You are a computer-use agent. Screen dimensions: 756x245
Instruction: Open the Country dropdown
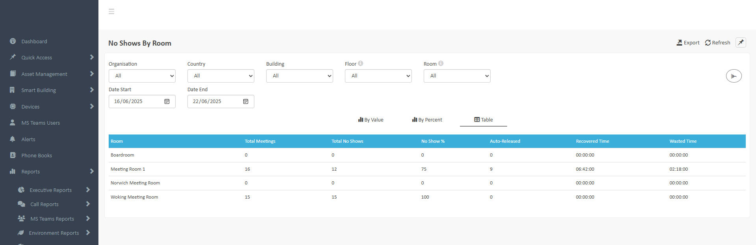pyautogui.click(x=221, y=76)
